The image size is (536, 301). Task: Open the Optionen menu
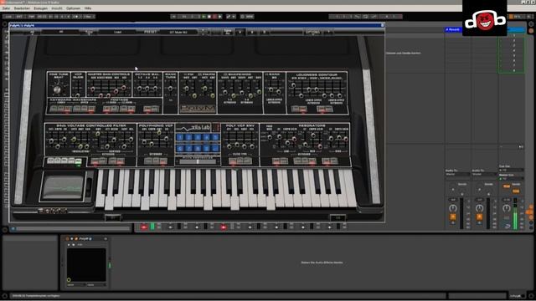tap(73, 8)
